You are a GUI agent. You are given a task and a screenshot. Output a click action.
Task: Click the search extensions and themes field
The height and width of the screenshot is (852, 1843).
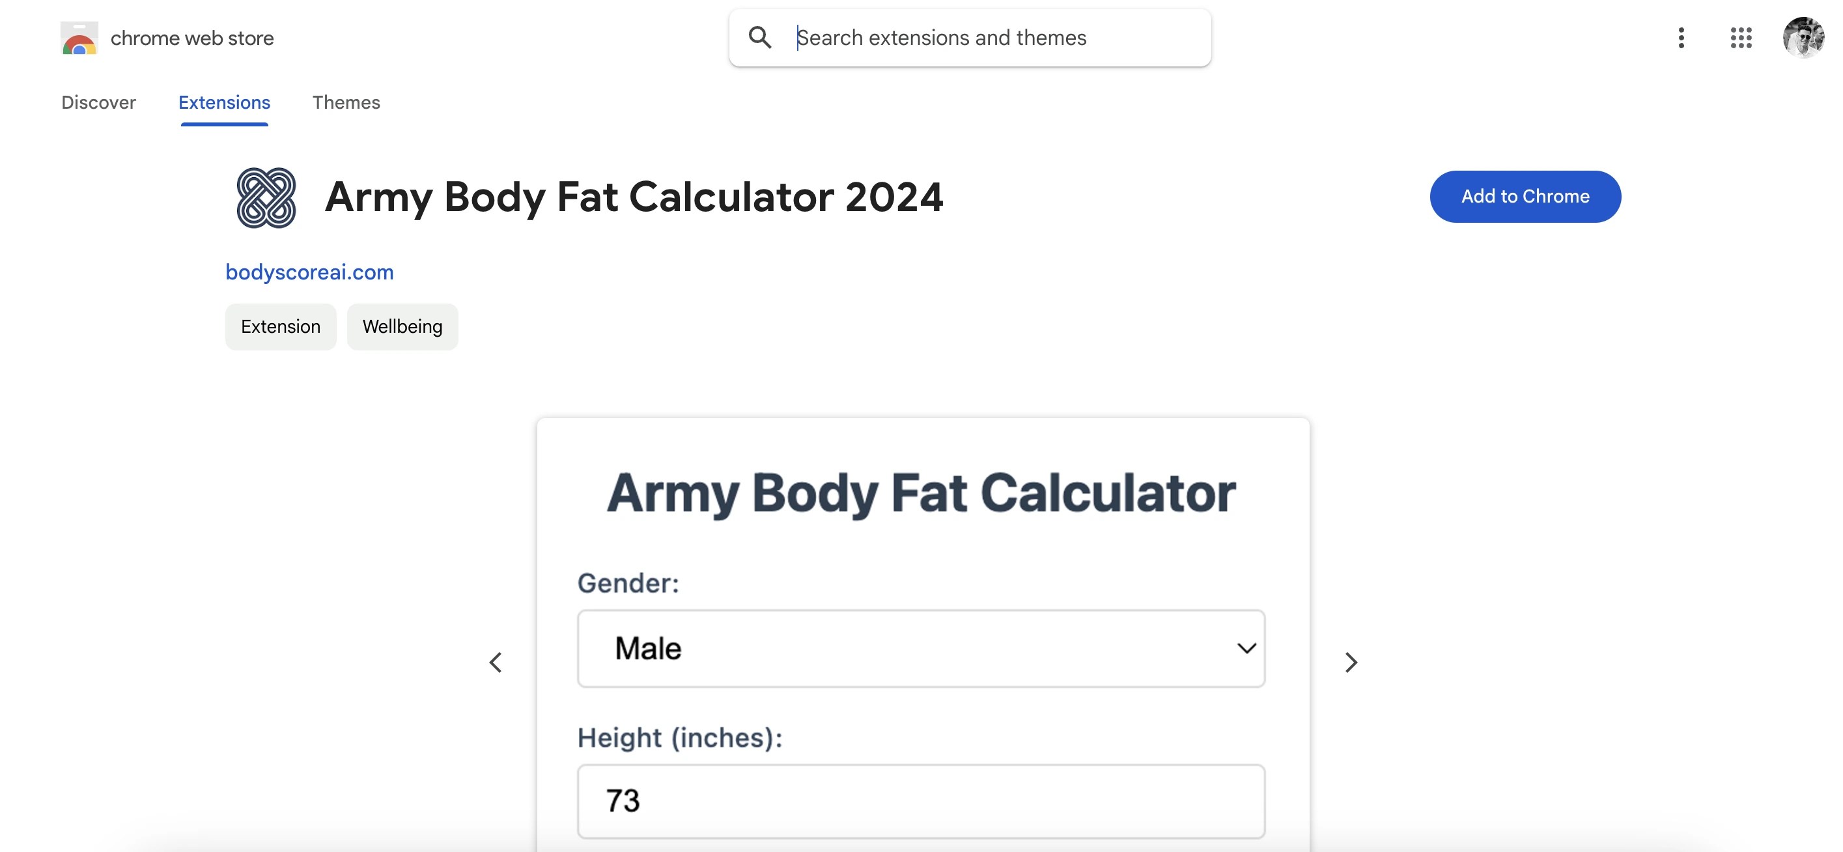click(966, 38)
